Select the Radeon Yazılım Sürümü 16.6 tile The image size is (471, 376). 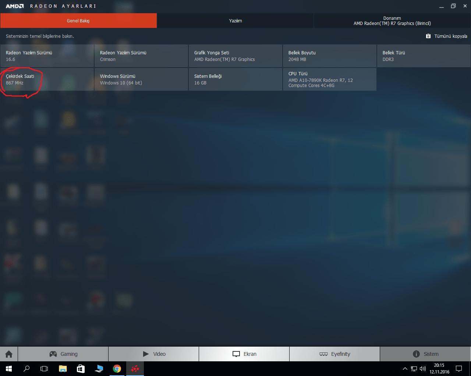pyautogui.click(x=47, y=56)
